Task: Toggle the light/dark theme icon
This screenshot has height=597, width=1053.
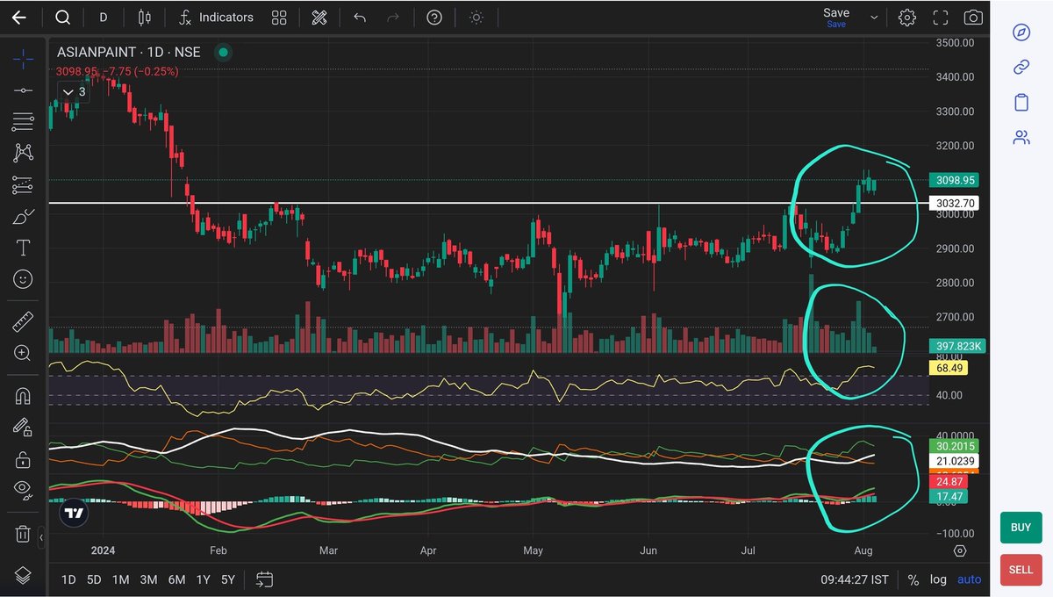Action: pos(476,18)
